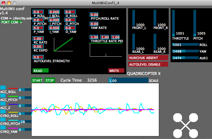Click the YAW channel slider bar

click(x=185, y=51)
